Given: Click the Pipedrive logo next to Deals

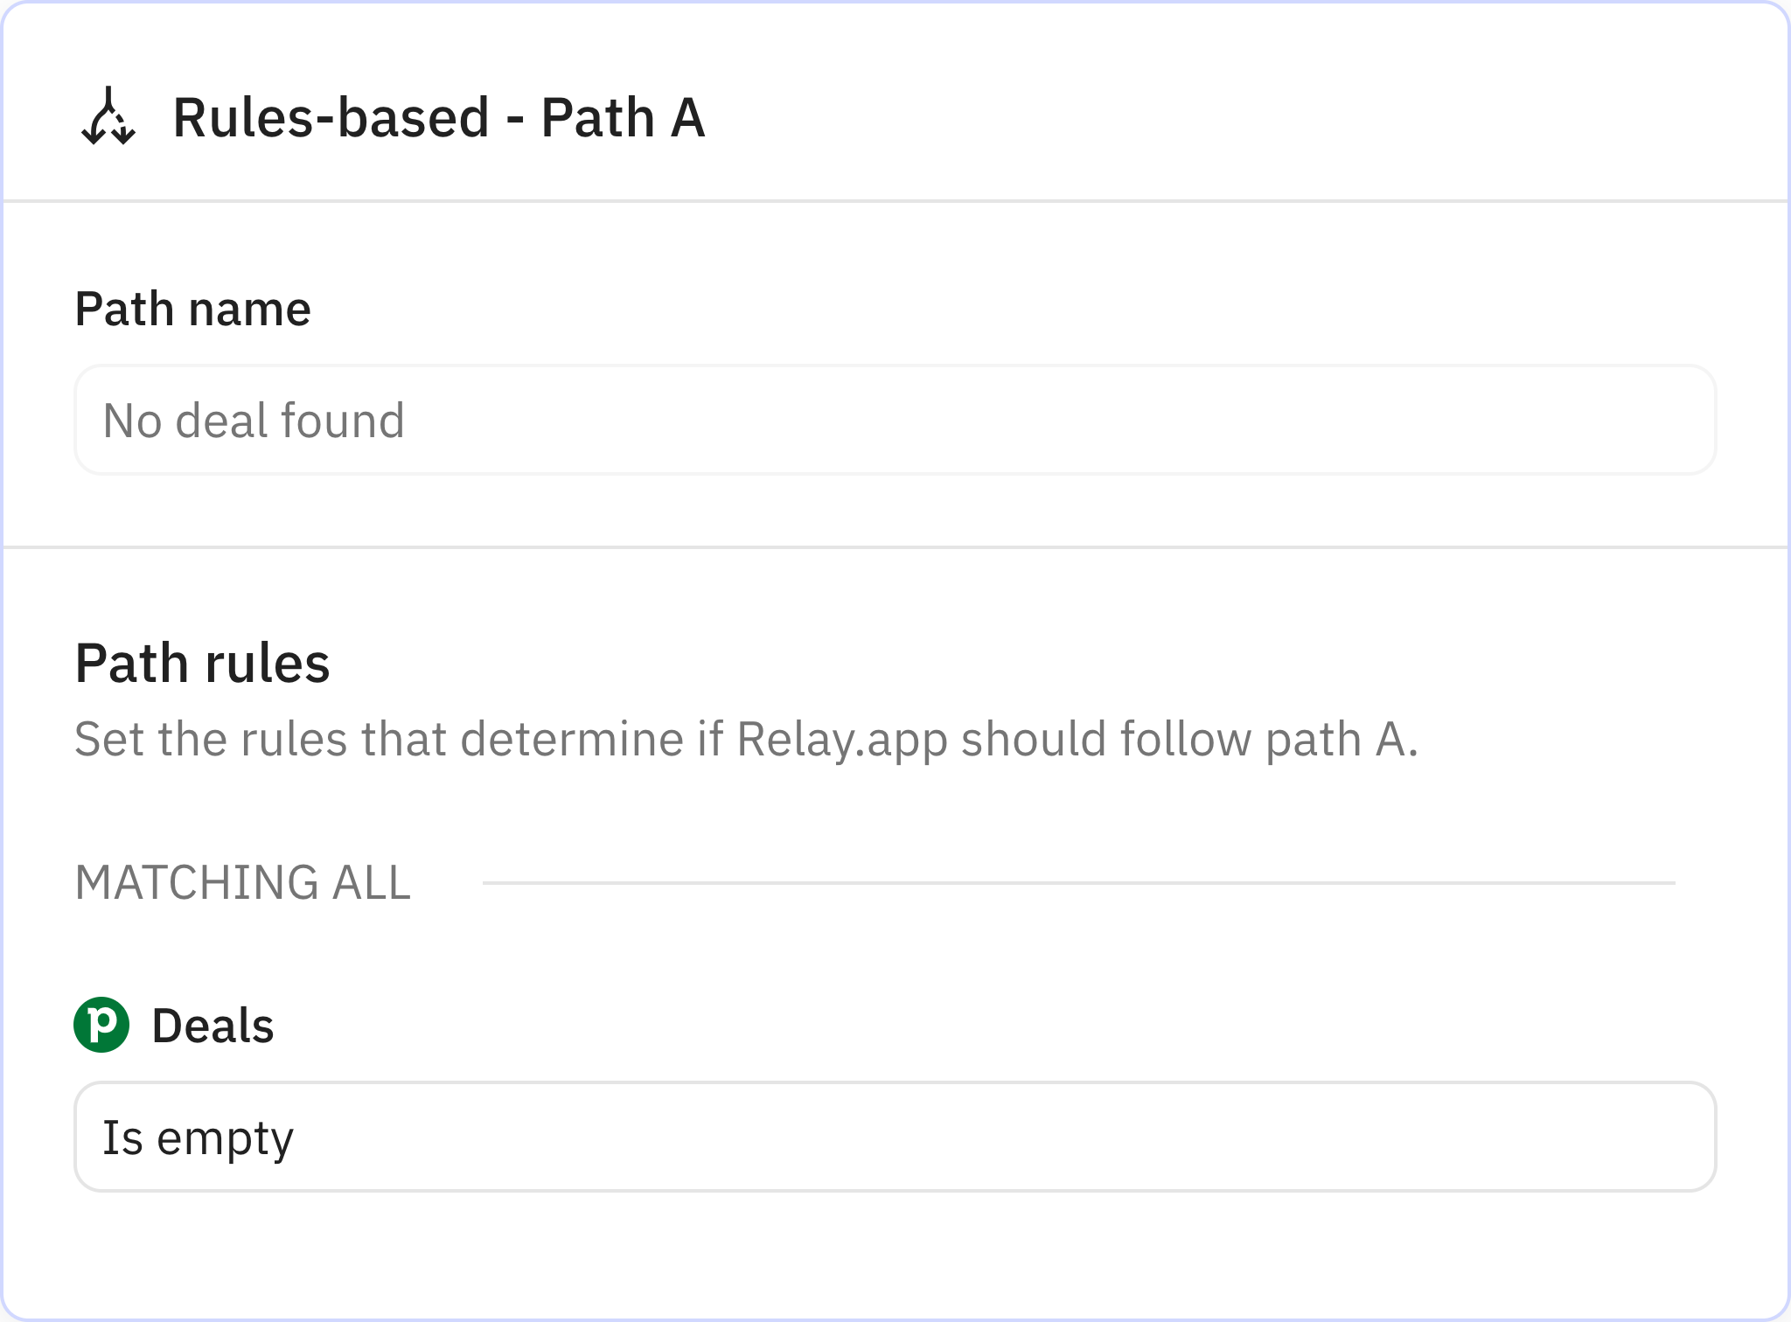Looking at the screenshot, I should [101, 1025].
